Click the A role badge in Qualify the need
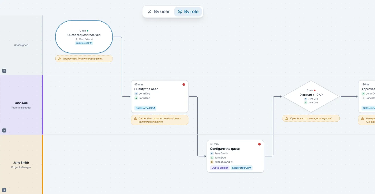This screenshot has height=194, width=375. 136,98
